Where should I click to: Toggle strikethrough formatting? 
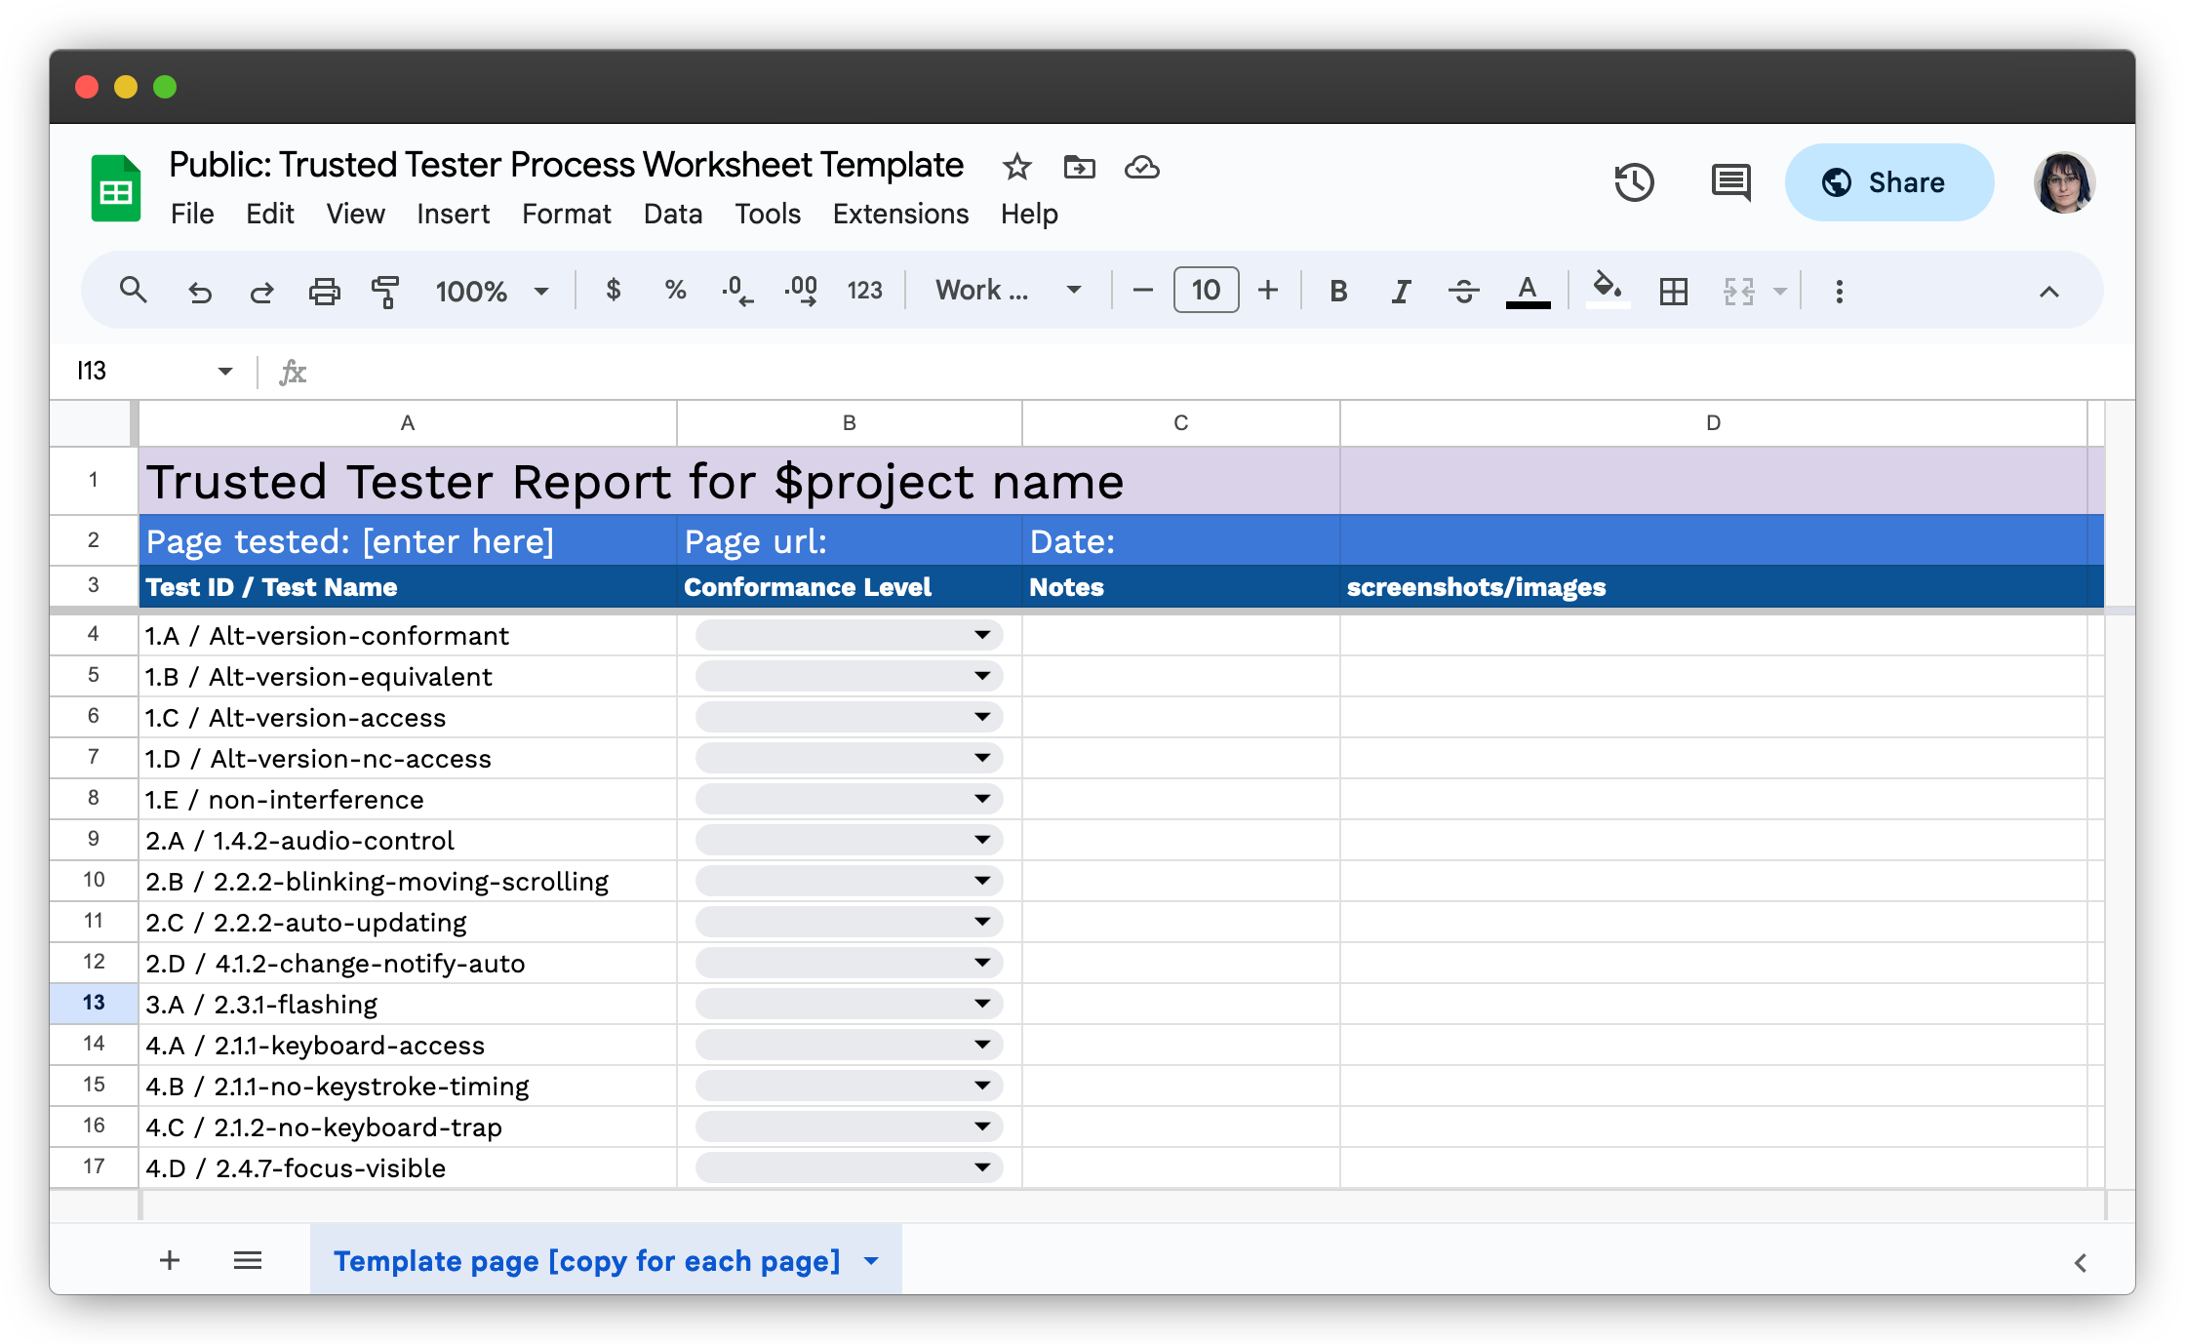(x=1463, y=291)
